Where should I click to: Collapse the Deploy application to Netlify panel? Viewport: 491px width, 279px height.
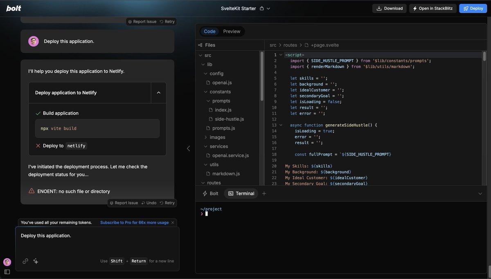point(158,93)
